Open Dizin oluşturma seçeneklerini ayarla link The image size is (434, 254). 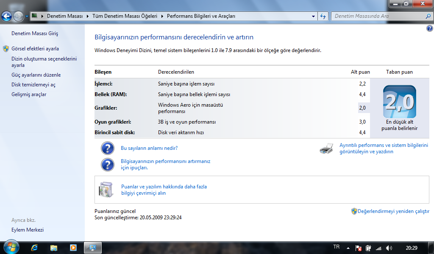click(x=44, y=62)
